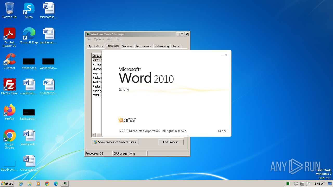This screenshot has height=187, width=333.
Task: Select the traditionalx Word document icon
Action: (48, 36)
